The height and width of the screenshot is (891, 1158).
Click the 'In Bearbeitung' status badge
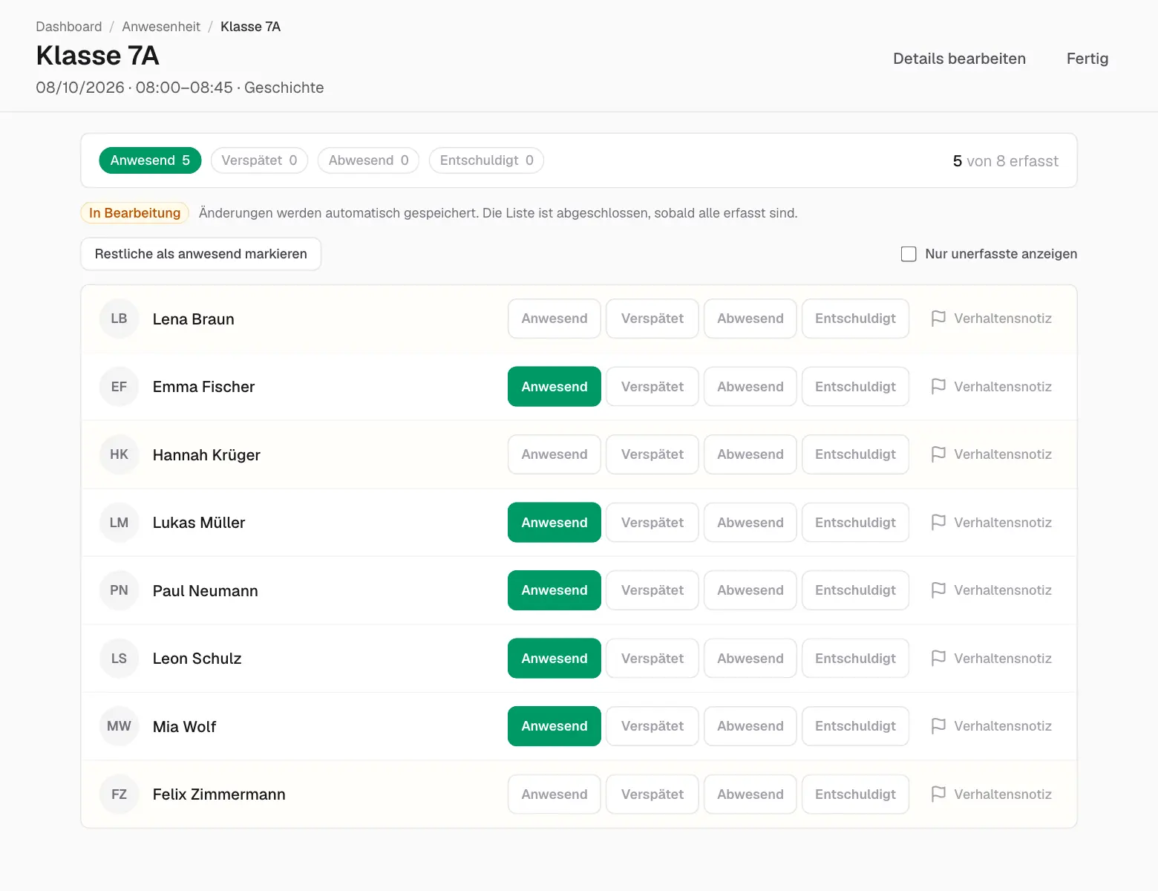click(134, 213)
